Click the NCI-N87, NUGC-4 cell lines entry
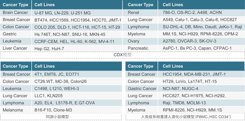 (x=180, y=89)
